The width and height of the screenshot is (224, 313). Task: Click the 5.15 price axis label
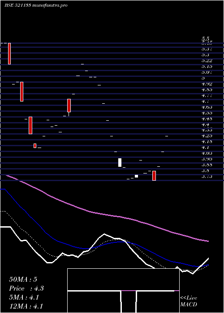(x=207, y=67)
